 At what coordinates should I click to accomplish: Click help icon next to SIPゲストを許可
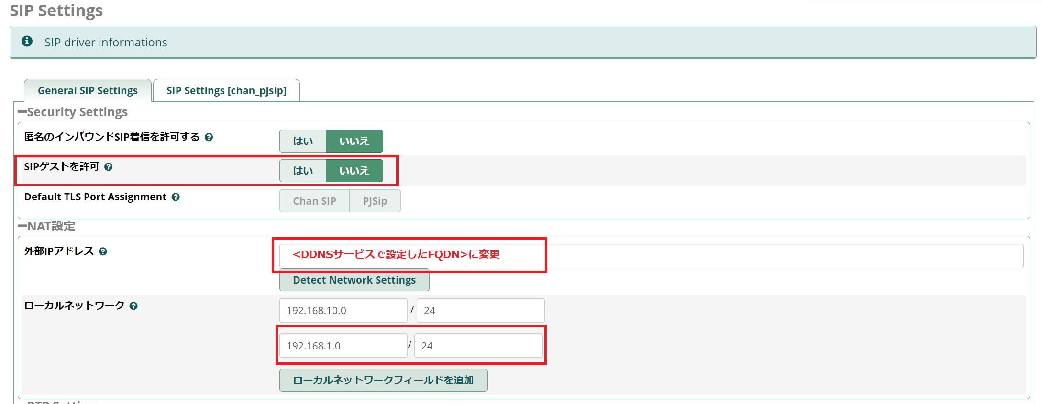coord(109,167)
